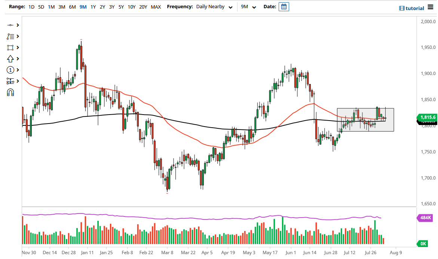Expand the rectangle shape tool options arrow

(18, 48)
